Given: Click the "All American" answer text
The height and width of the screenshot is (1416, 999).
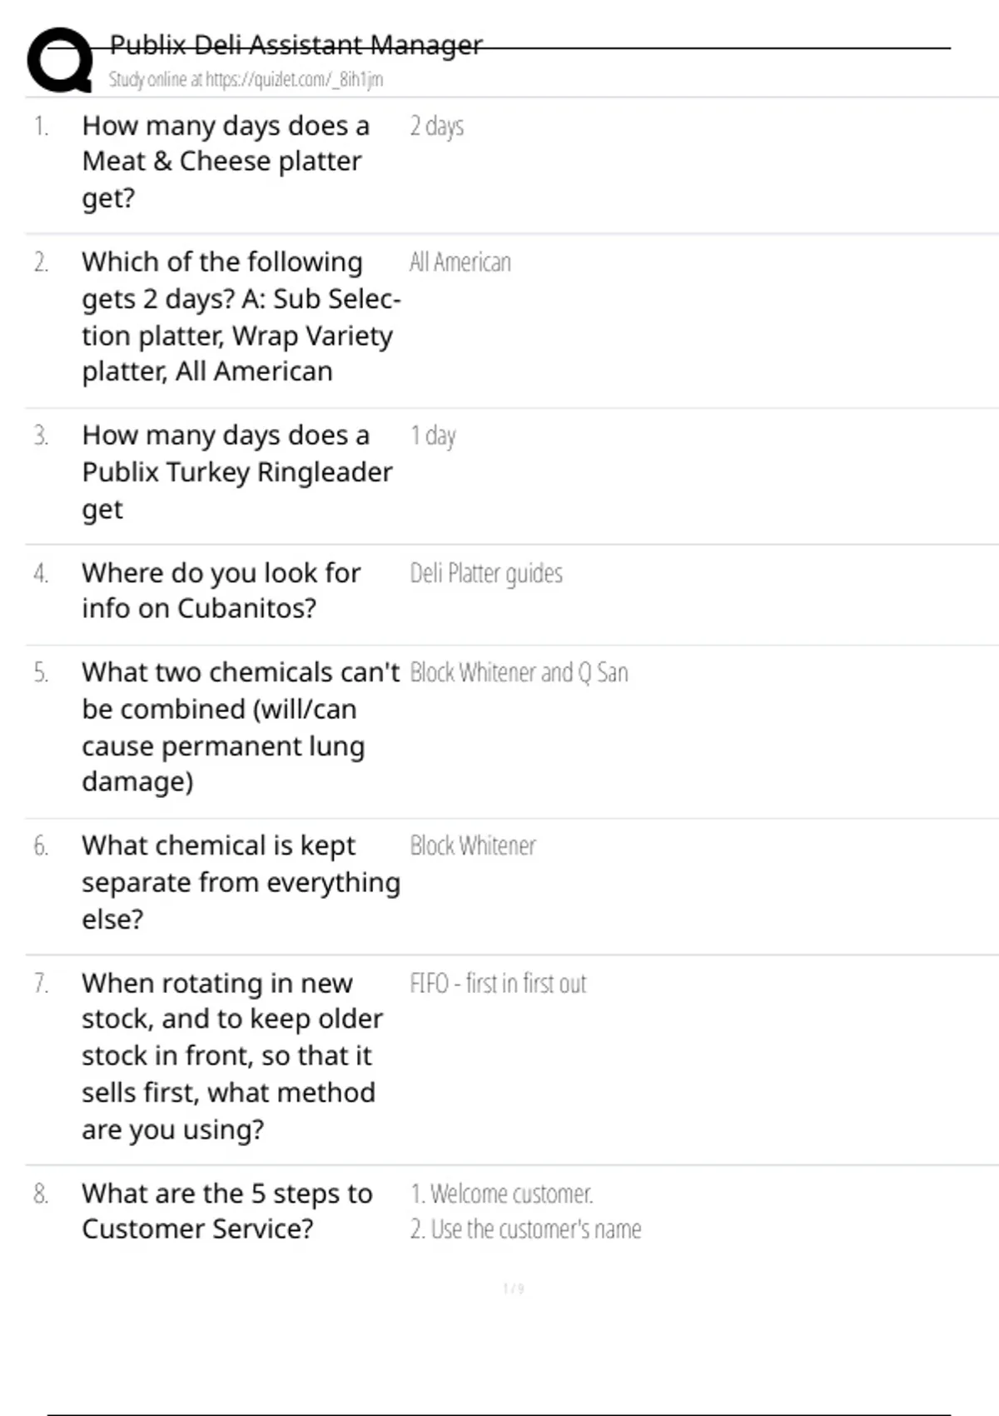Looking at the screenshot, I should [460, 262].
